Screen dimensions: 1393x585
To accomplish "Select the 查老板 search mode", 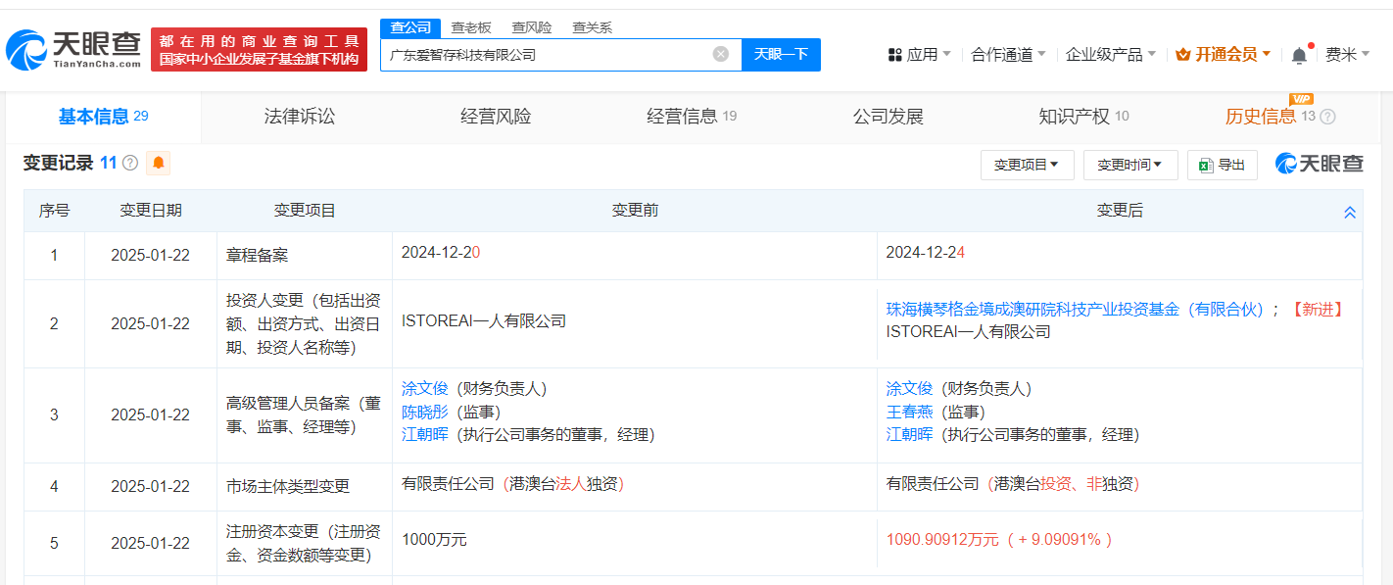I will (x=470, y=27).
